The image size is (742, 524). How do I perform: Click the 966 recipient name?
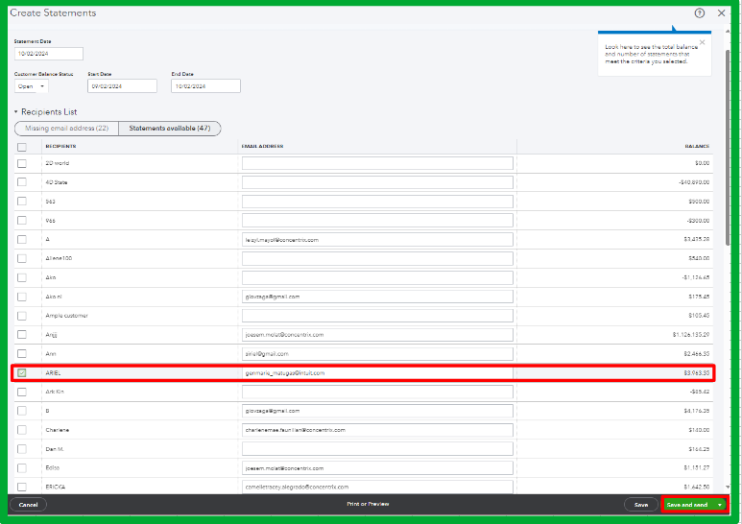point(50,221)
